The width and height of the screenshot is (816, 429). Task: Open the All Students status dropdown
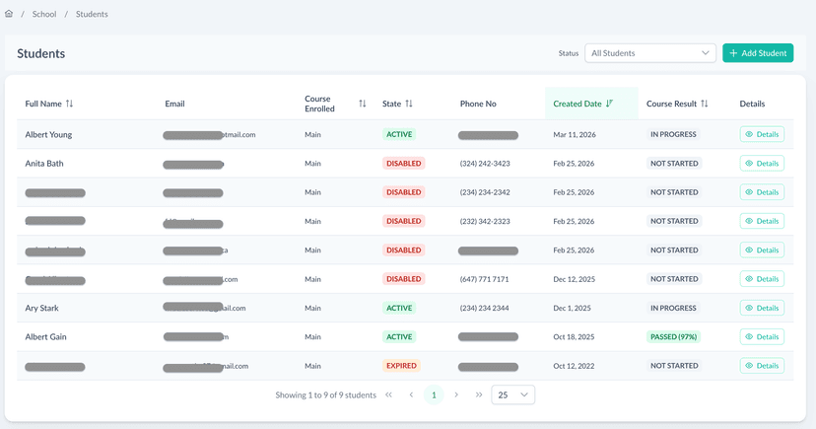coord(650,53)
